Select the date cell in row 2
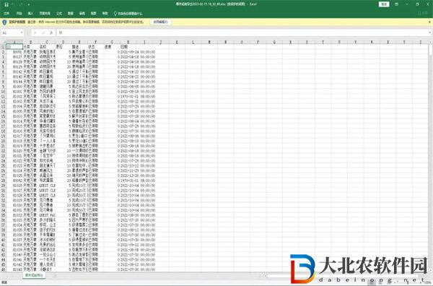Image resolution: width=433 pixels, height=286 pixels. pos(138,52)
